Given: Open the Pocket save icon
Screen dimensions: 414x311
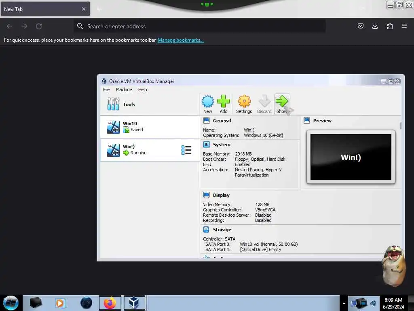Looking at the screenshot, I should point(360,26).
